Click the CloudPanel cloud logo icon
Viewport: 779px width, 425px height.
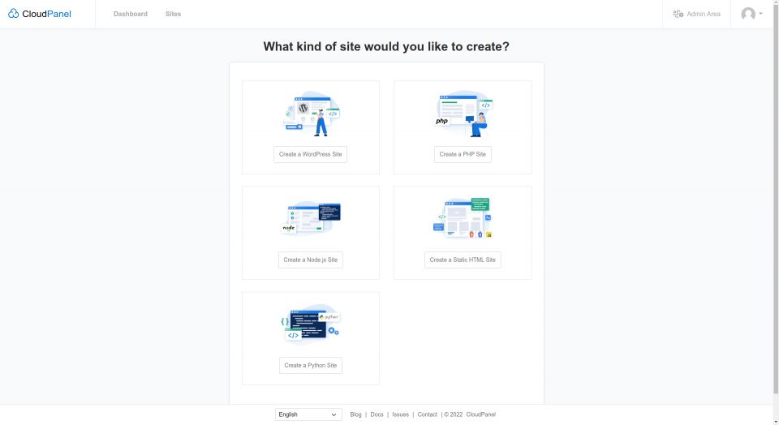(14, 14)
